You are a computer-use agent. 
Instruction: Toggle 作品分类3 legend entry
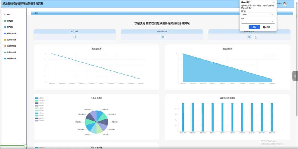tap(40, 105)
